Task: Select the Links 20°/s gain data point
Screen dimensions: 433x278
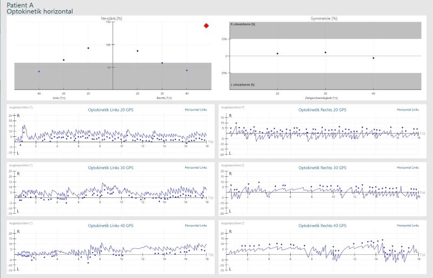Action: [x=88, y=48]
